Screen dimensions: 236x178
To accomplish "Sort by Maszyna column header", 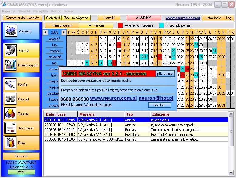I will [101, 114].
